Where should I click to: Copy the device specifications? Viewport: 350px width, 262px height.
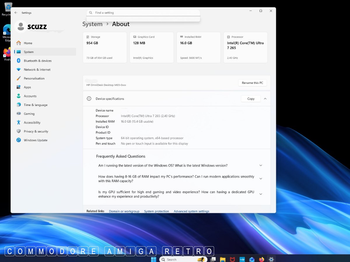[251, 99]
